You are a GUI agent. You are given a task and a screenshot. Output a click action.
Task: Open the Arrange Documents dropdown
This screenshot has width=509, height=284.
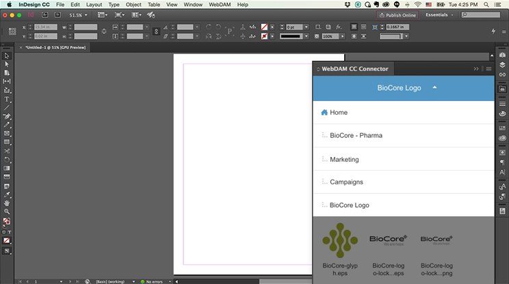tap(136, 15)
